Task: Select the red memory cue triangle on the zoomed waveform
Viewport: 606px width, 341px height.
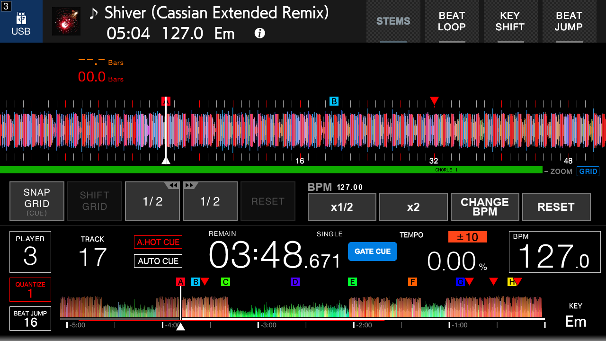Action: (x=434, y=100)
